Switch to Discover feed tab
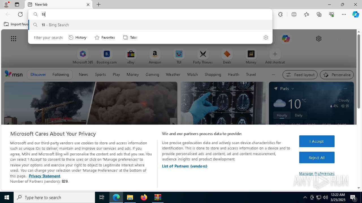Viewport: 362px width, 203px height. (38, 74)
